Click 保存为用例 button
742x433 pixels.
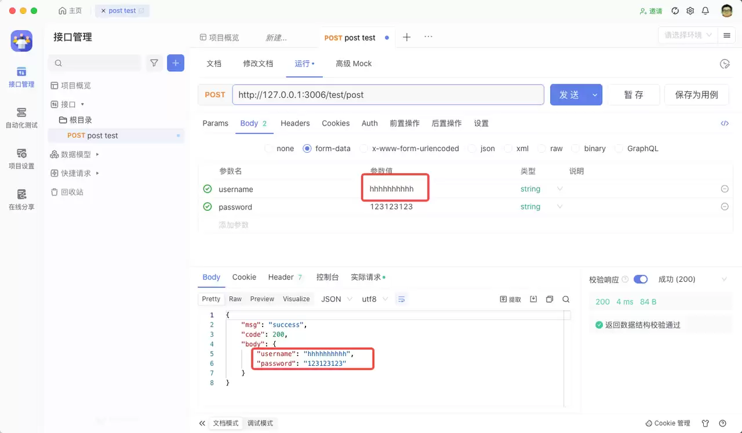[697, 95]
